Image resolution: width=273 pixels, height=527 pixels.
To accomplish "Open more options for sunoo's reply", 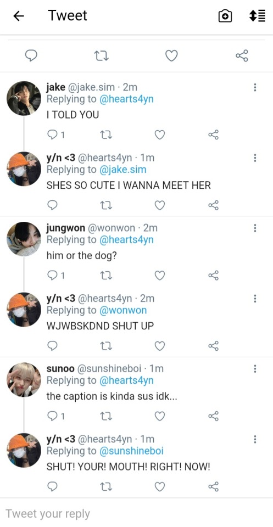I will coord(255,369).
